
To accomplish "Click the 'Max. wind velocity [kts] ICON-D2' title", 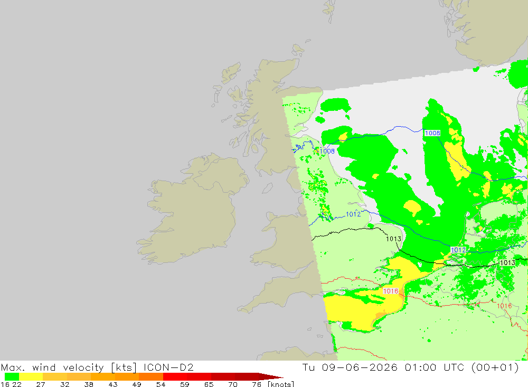I will click(97, 367).
